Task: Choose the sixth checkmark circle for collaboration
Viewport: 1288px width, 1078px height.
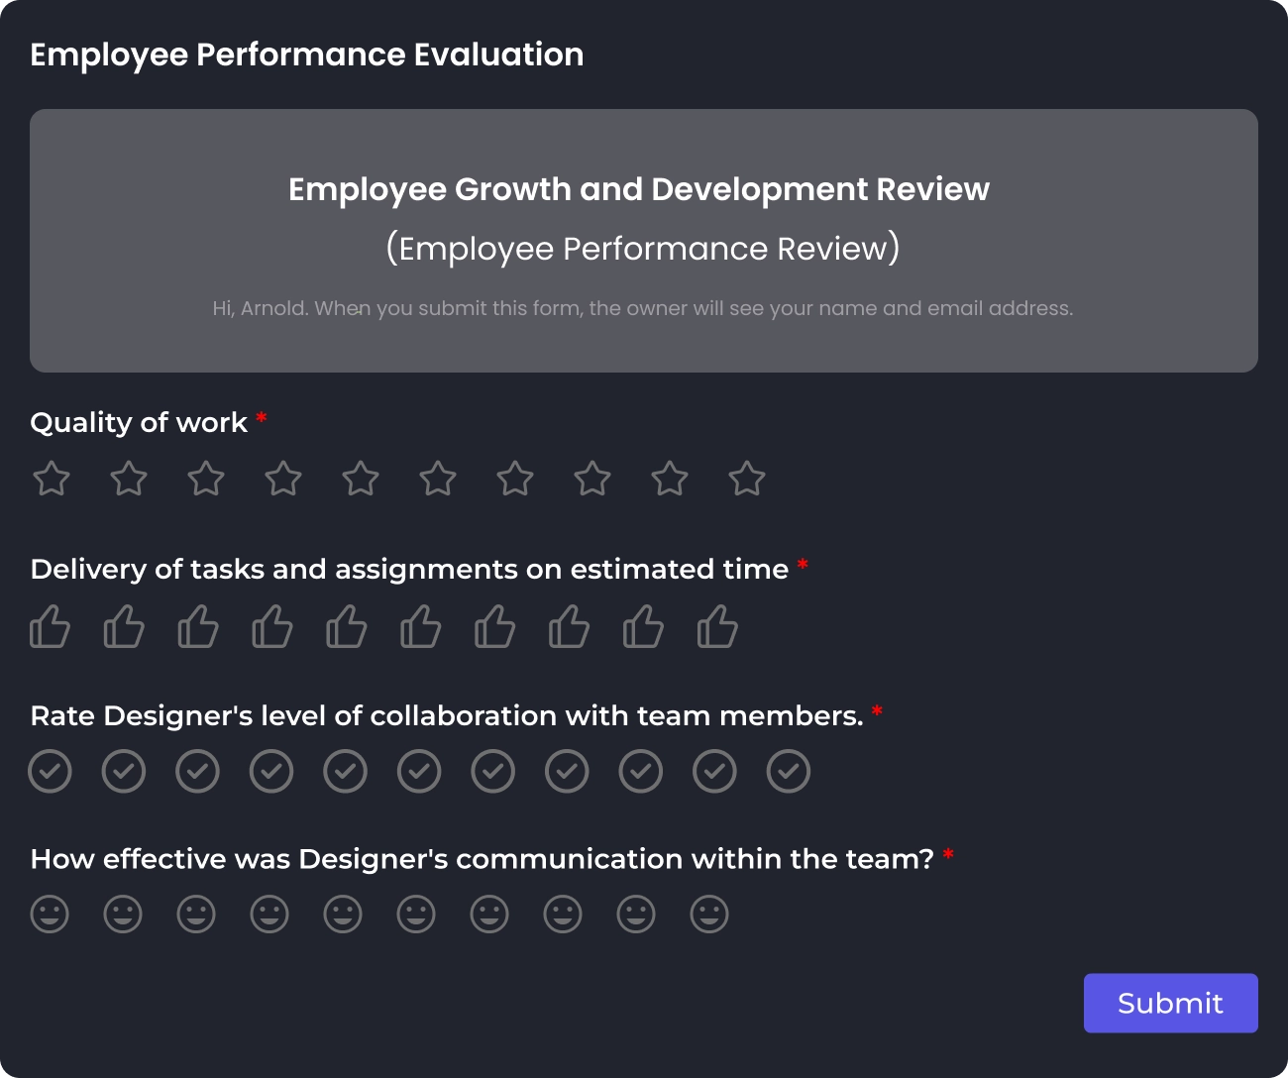Action: point(419,772)
